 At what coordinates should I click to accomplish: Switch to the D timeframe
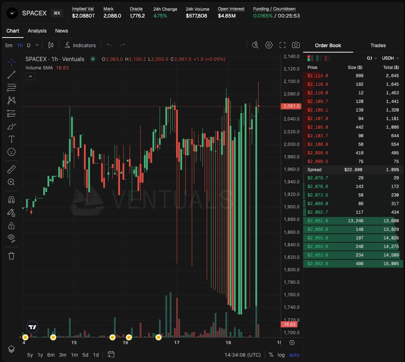[29, 45]
